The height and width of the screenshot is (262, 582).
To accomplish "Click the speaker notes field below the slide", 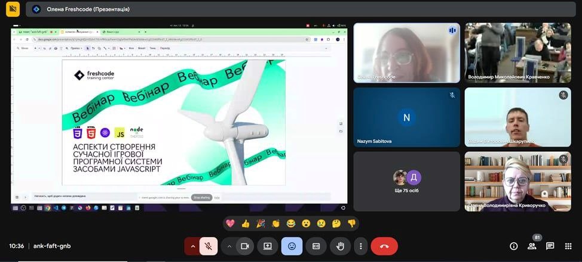I will pyautogui.click(x=85, y=196).
